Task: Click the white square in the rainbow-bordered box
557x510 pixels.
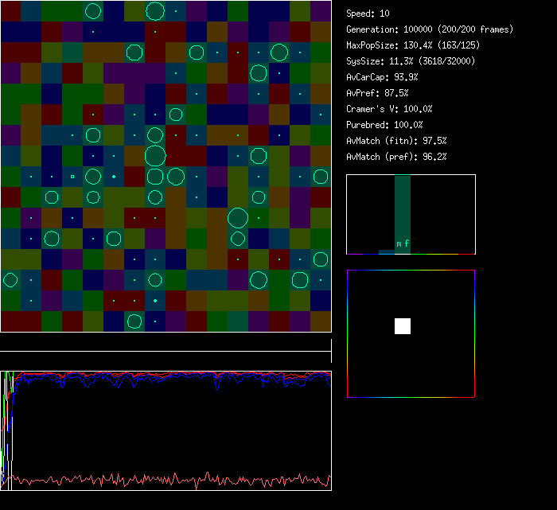Action: 403,325
